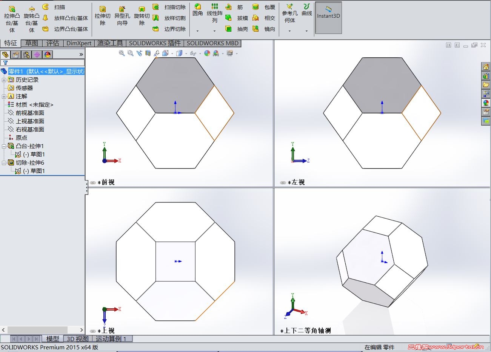Zoom to fit using the view toolbar
The image size is (491, 352).
tap(122, 53)
